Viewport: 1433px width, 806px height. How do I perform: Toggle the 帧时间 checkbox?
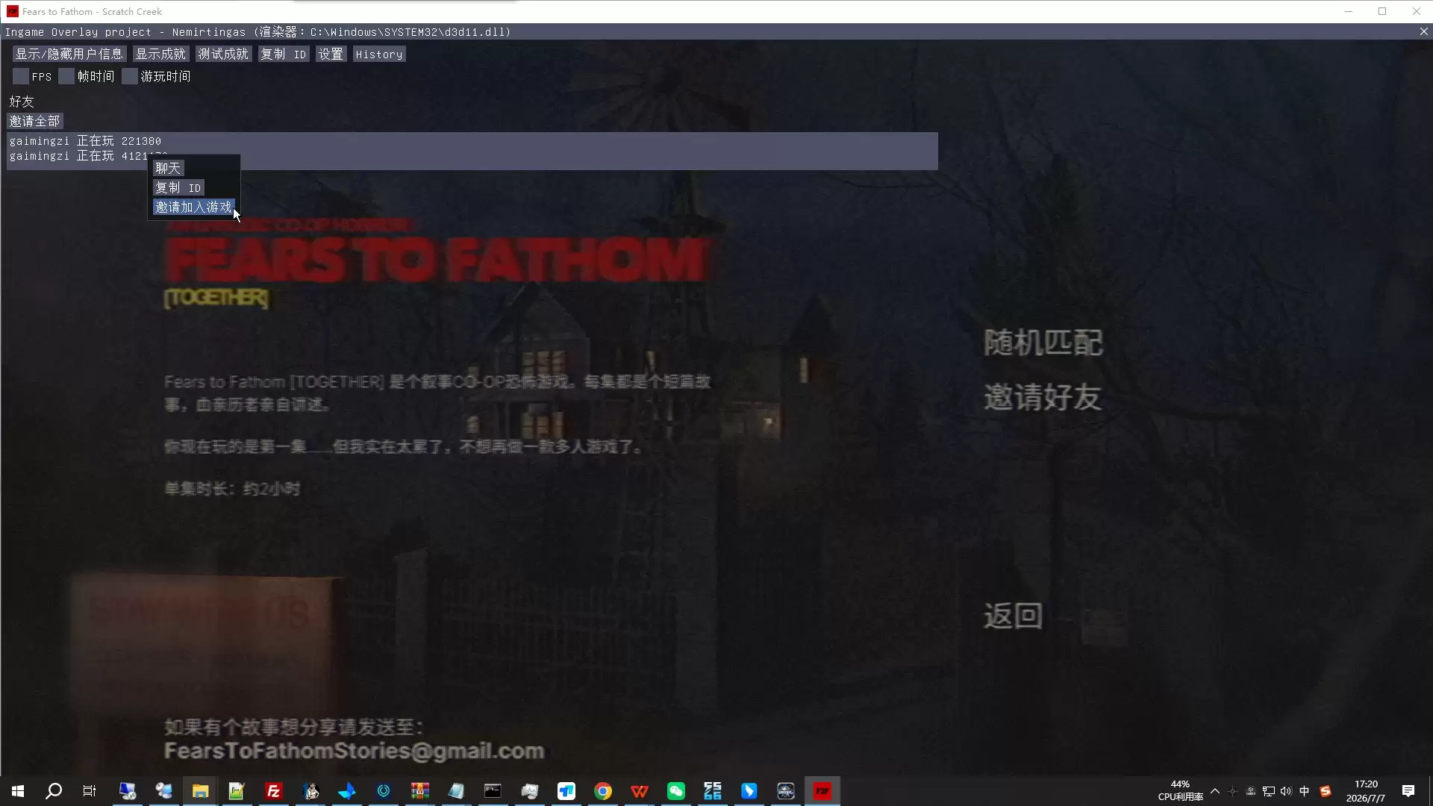coord(66,76)
